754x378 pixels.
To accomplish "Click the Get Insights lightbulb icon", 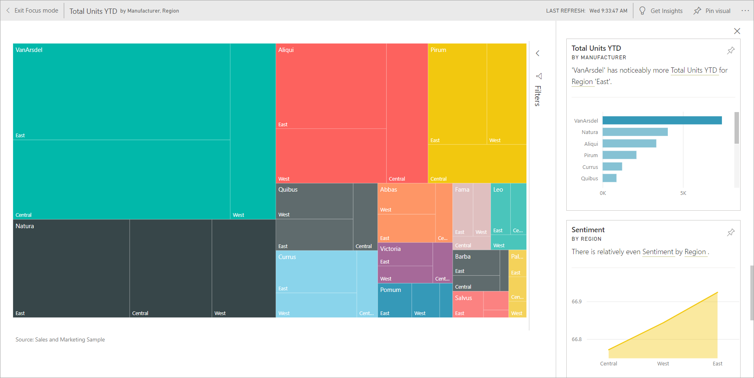I will (642, 11).
